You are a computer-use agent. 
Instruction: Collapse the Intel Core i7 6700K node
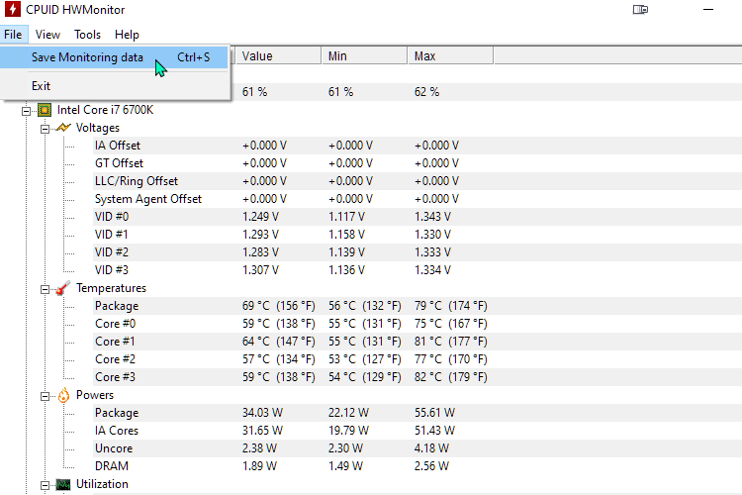(x=26, y=111)
